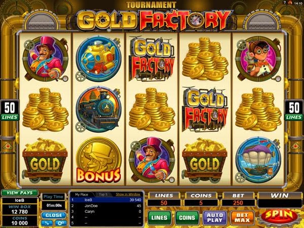Select the locomotive train symbol
This screenshot has width=304, height=228.
[98, 109]
